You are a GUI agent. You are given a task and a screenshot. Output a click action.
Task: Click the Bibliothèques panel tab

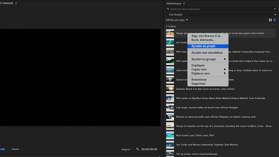(174, 3)
